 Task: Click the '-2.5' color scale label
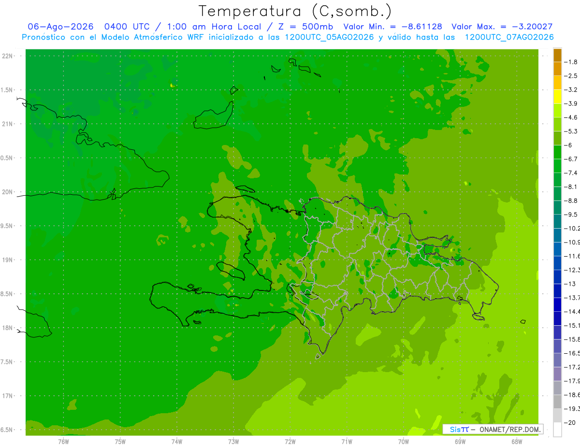tap(571, 76)
